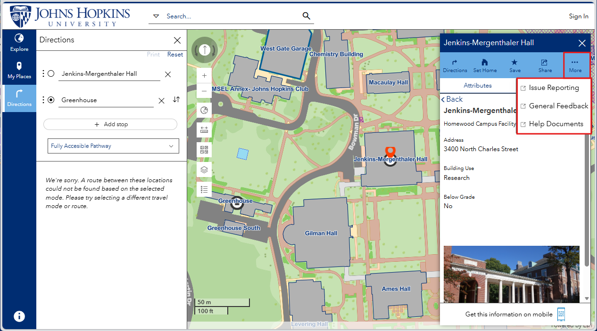Toggle the More options menu
The width and height of the screenshot is (597, 331).
(575, 65)
